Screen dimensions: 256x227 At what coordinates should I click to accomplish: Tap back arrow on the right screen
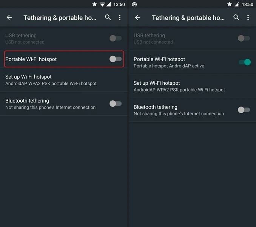(x=138, y=17)
